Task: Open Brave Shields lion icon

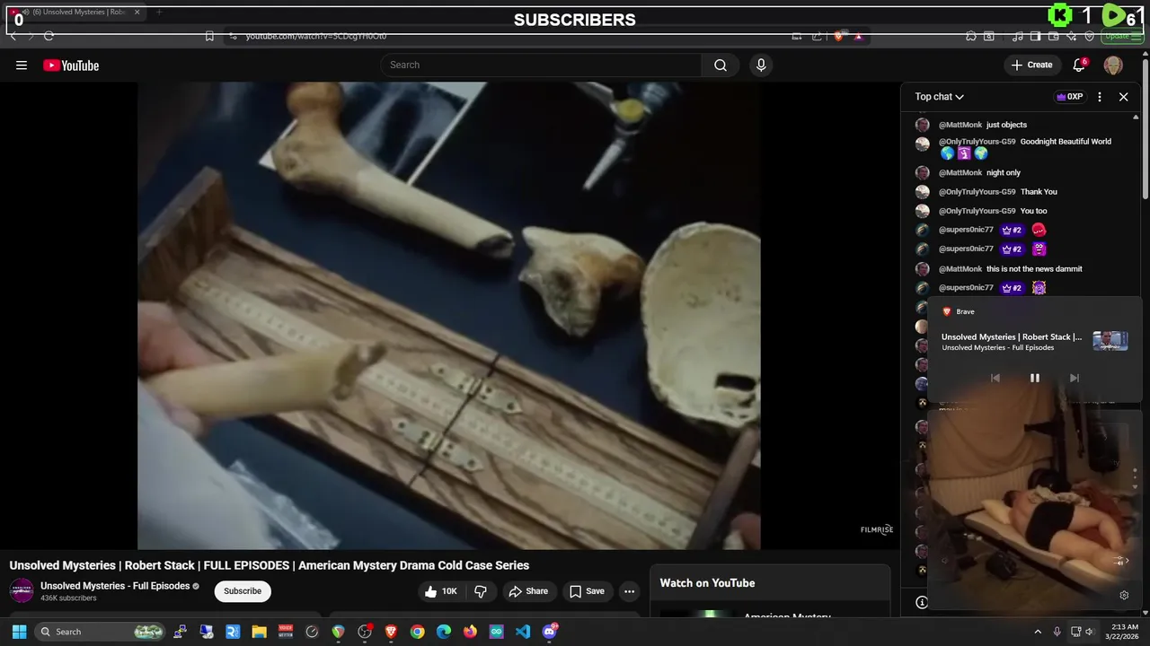Action: [x=838, y=36]
